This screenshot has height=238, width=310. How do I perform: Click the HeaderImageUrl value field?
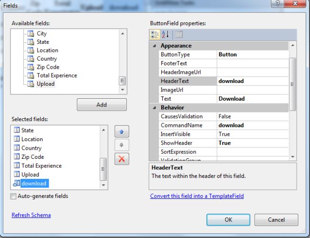point(253,72)
